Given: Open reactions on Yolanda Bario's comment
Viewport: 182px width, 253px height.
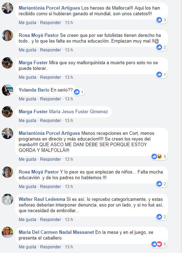Looking at the screenshot, I should coord(79,92).
